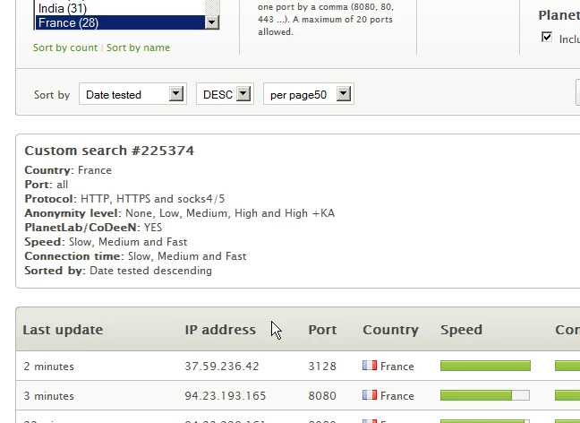This screenshot has height=423, width=580.
Task: Click France flag icon for 94.23.193.165
Action: click(x=369, y=395)
